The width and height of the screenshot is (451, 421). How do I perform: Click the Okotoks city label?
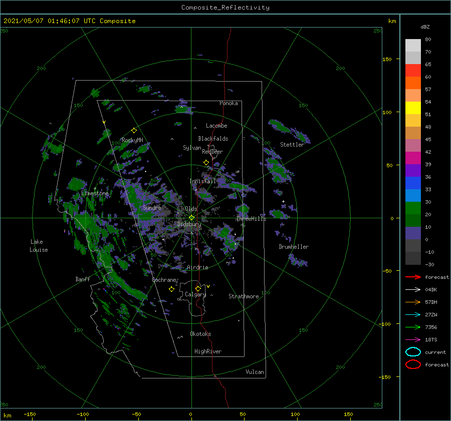tap(200, 334)
